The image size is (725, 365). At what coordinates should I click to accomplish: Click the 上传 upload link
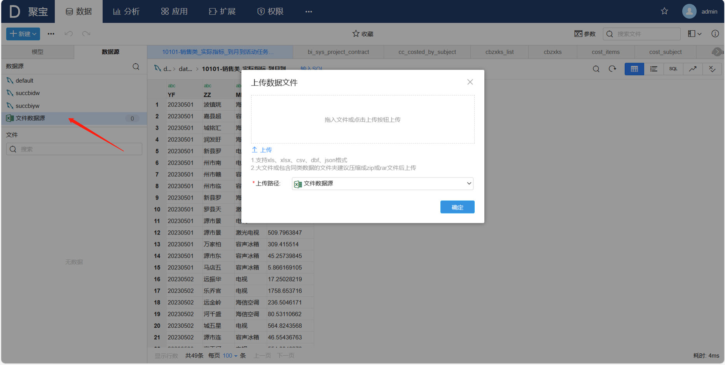(262, 150)
